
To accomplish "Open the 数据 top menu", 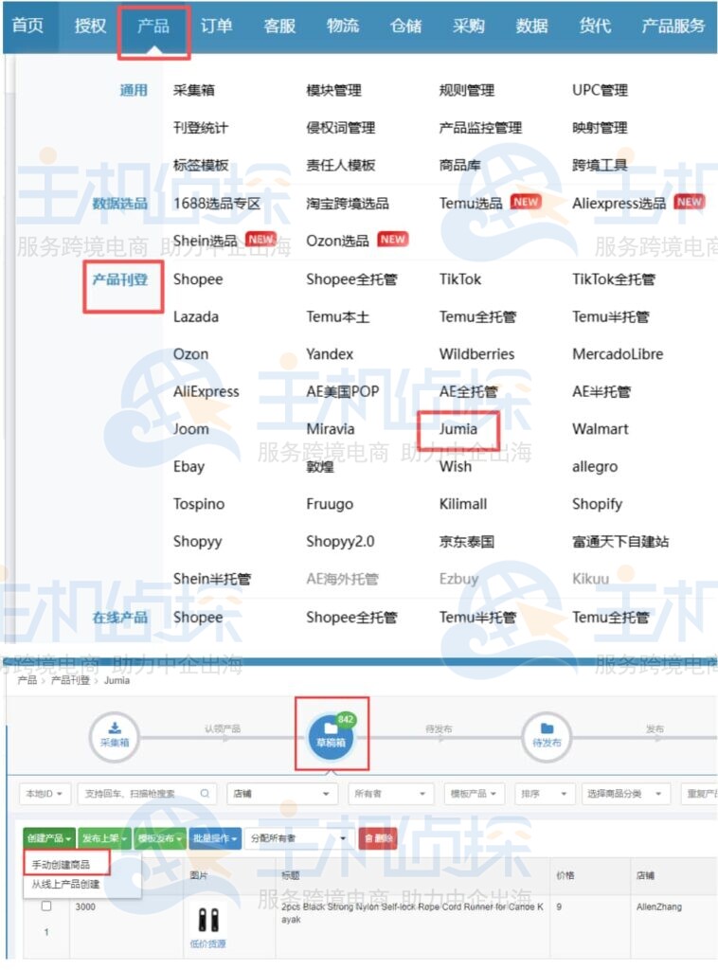I will [531, 26].
